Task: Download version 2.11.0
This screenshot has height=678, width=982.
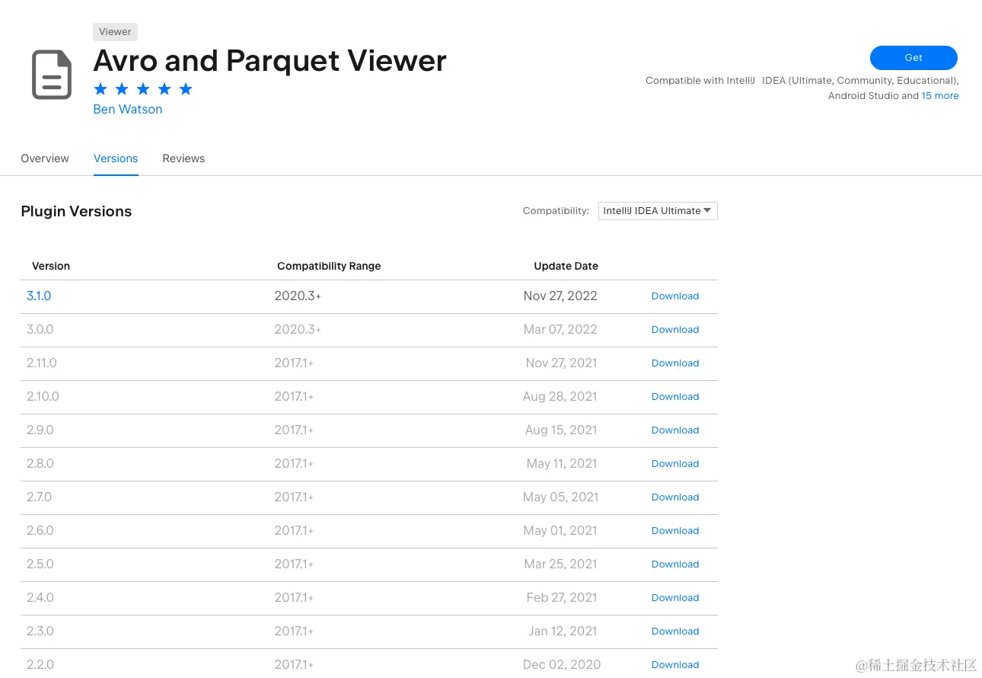Action: point(675,363)
